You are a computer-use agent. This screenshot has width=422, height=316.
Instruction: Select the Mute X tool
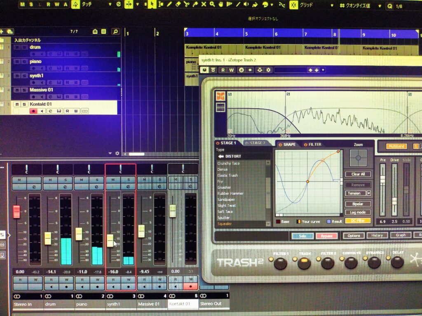pyautogui.click(x=204, y=4)
